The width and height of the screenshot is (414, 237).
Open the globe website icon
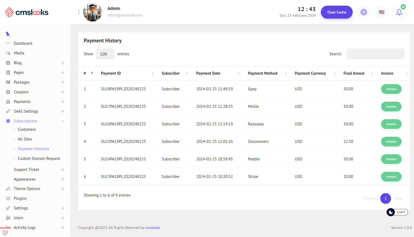click(x=364, y=12)
